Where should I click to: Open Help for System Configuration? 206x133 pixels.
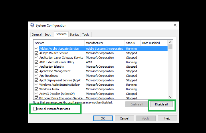click(167, 118)
